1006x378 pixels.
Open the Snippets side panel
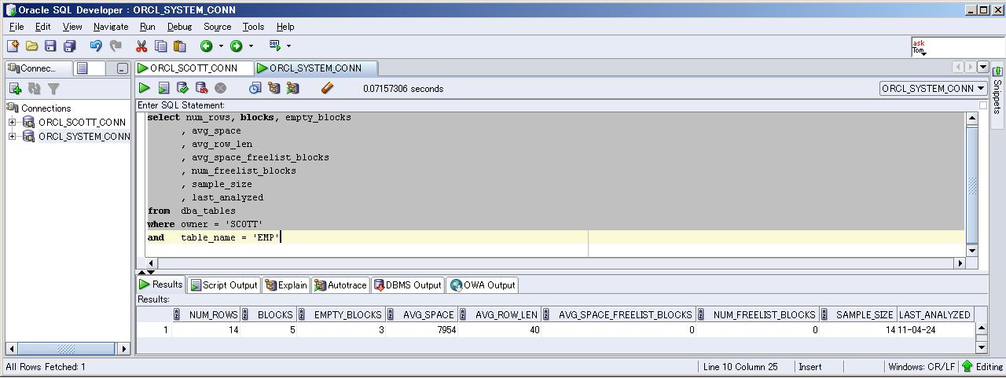click(997, 92)
